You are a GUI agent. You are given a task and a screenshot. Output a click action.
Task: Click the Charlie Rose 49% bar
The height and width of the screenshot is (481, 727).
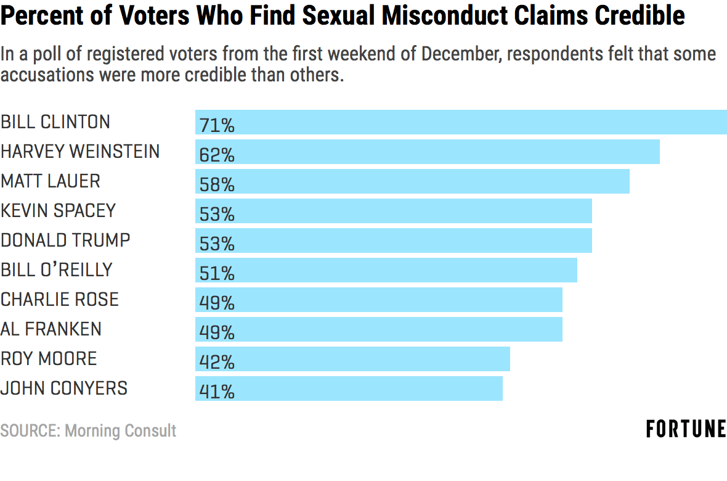point(379,300)
